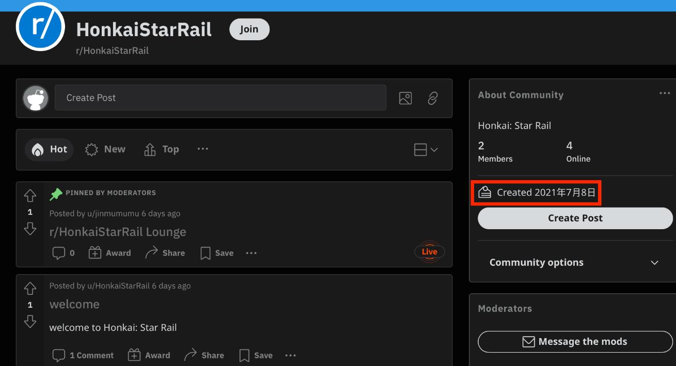The height and width of the screenshot is (366, 676).
Task: Downvote the r/HonkaiStarRail Lounge pinned post
Action: pos(30,229)
